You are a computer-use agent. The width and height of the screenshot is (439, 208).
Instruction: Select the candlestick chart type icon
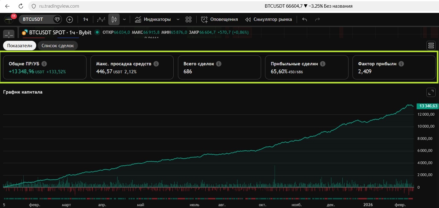114,19
